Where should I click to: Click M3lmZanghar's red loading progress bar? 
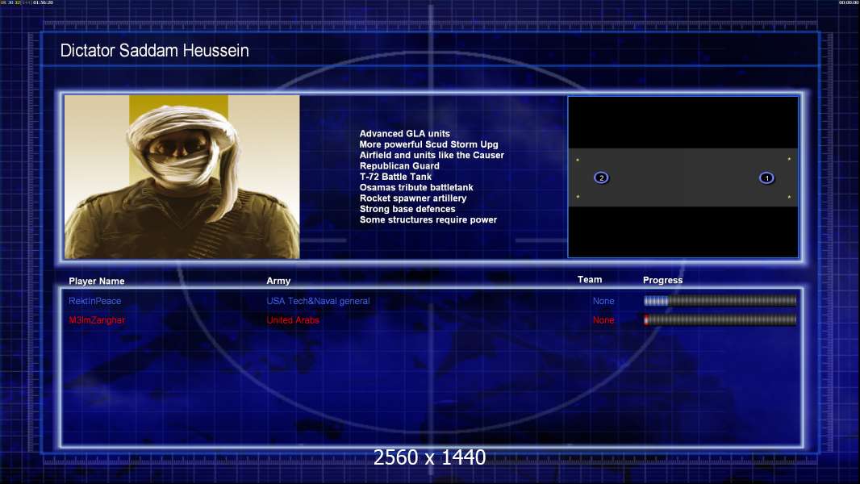point(720,320)
